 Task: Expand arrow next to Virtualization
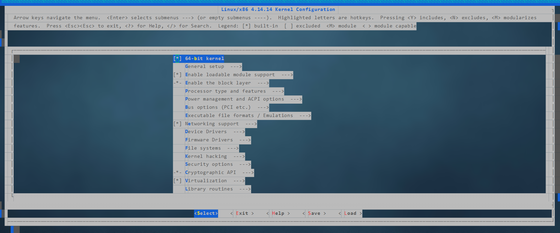click(x=239, y=181)
